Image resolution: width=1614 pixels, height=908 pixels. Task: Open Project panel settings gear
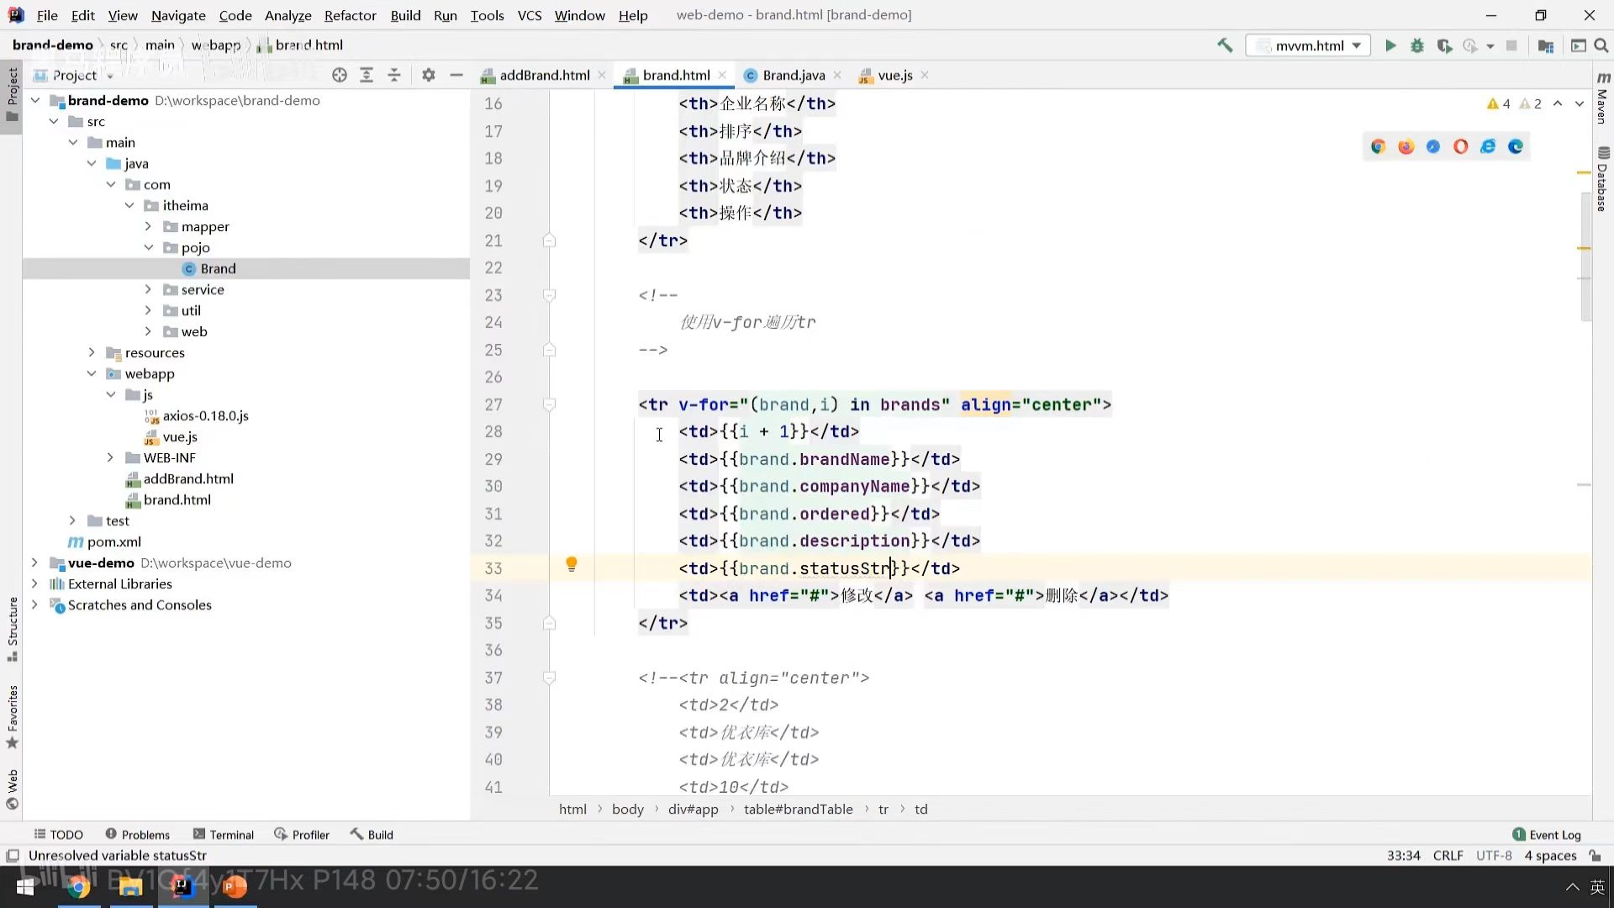pyautogui.click(x=429, y=75)
